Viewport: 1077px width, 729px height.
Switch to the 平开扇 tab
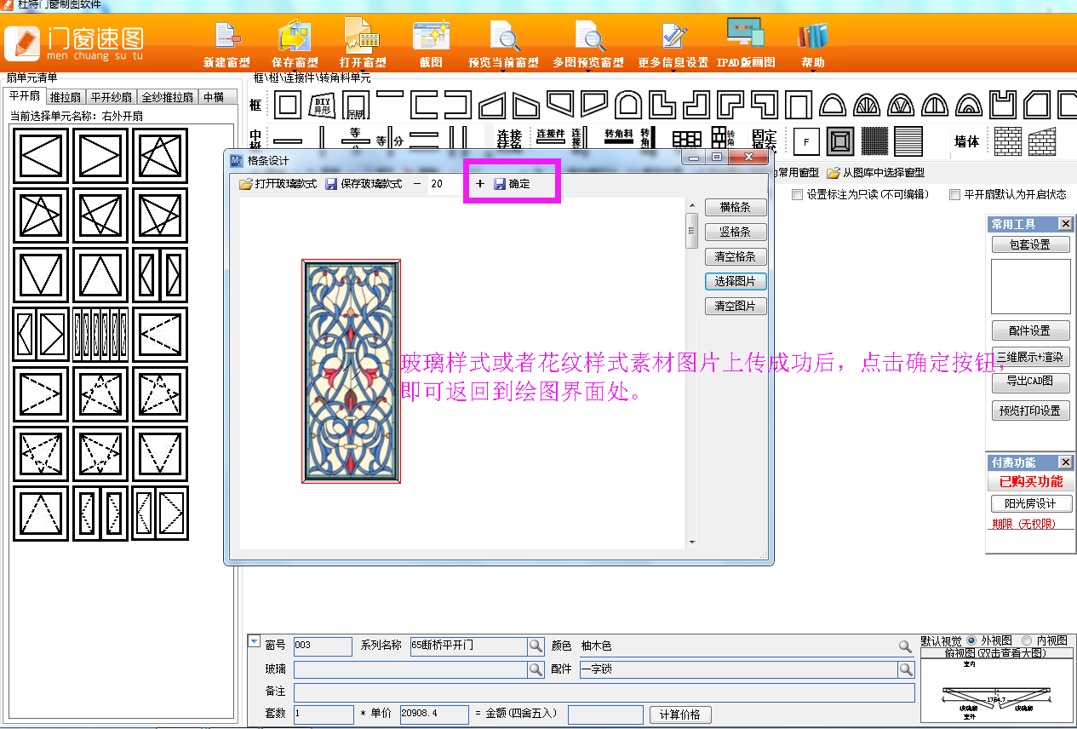point(24,96)
